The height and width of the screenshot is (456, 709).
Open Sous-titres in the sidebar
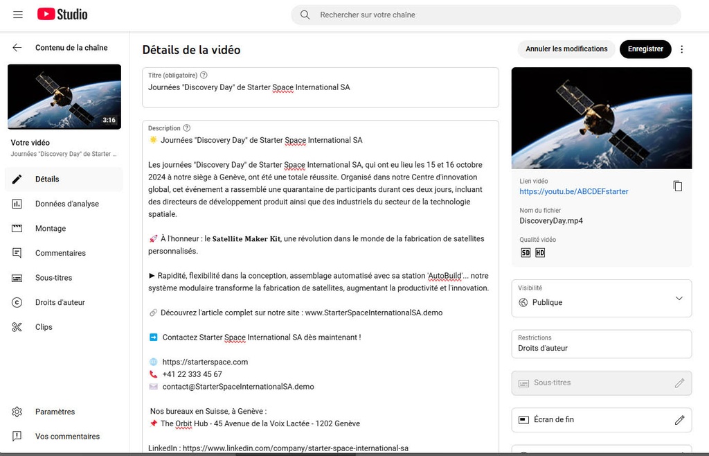tap(64, 278)
